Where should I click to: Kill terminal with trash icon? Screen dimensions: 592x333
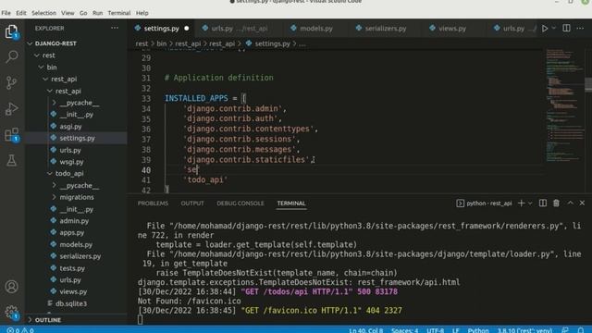click(556, 203)
